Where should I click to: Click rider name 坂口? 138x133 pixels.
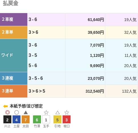point(67,126)
